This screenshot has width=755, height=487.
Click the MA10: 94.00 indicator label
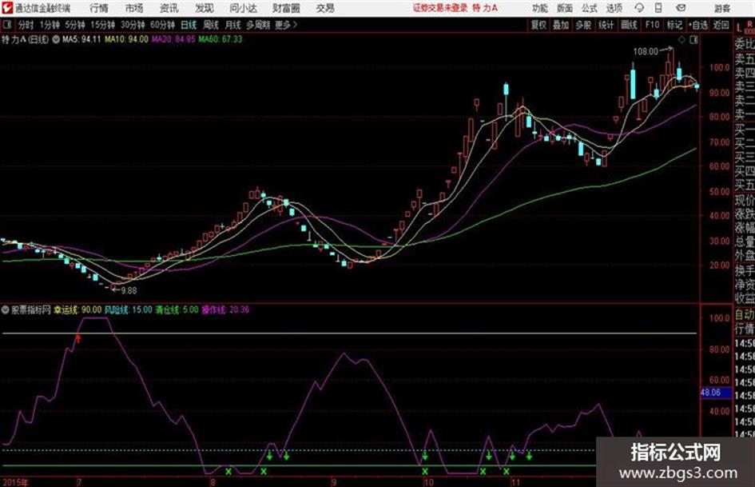coord(127,39)
